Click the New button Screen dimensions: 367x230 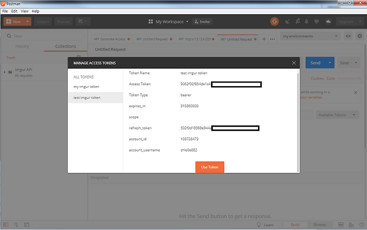(14, 21)
